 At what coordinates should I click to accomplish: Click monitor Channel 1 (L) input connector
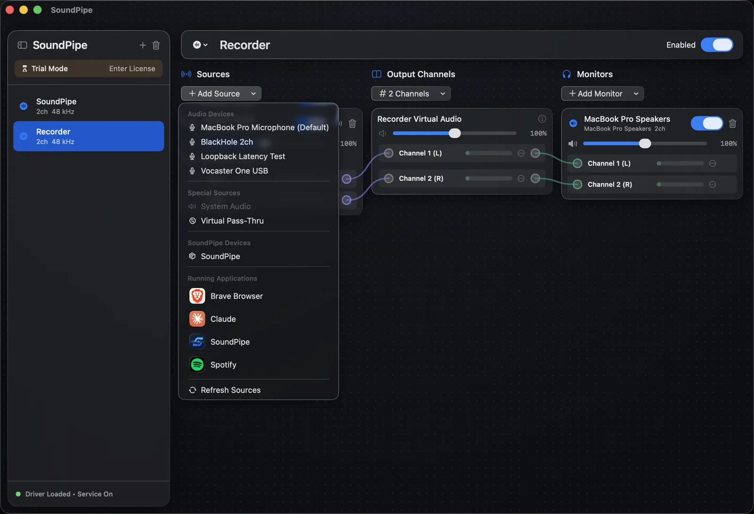coord(577,163)
